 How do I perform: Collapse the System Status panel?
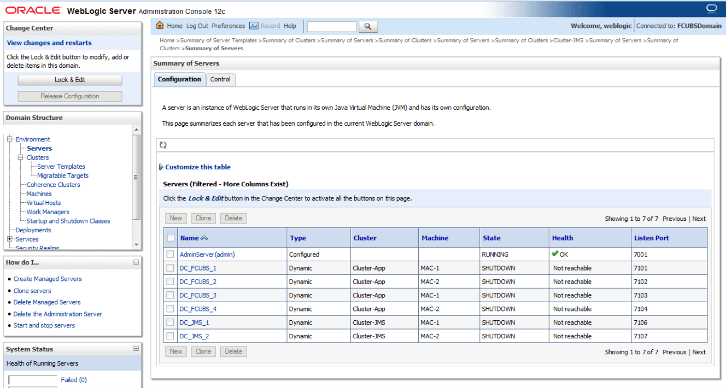(136, 349)
